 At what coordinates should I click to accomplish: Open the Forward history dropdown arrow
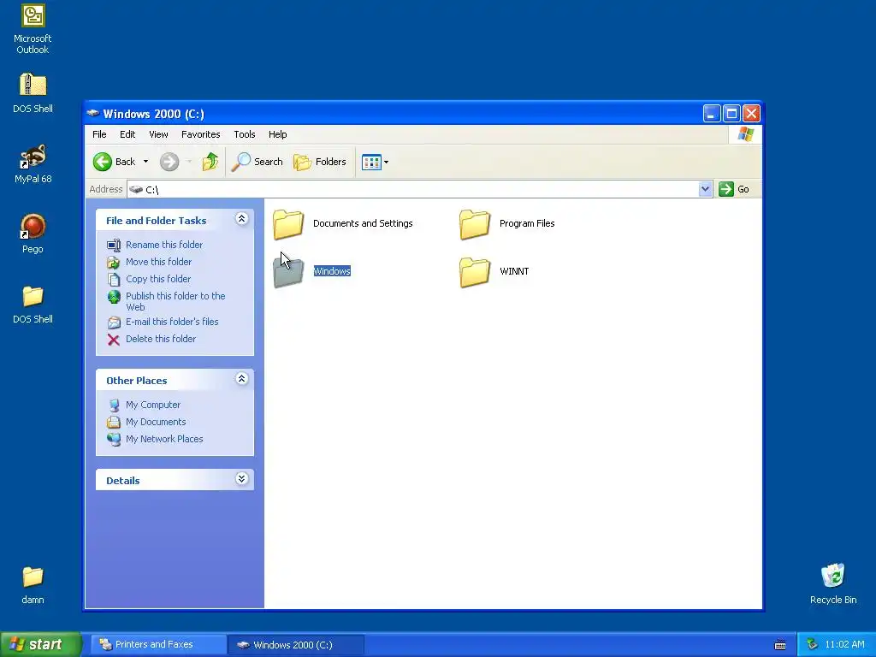[189, 162]
